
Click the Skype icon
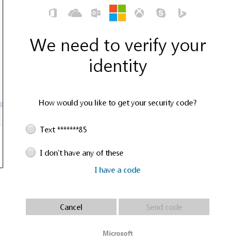coord(161,13)
